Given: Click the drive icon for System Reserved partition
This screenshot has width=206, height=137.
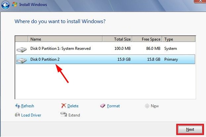Looking at the screenshot, I should click(x=21, y=50).
